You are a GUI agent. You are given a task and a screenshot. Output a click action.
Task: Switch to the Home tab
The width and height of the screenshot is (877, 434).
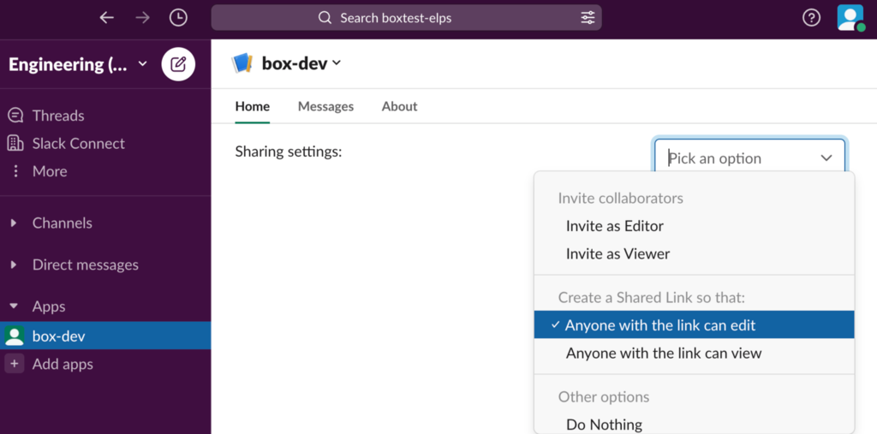coord(253,106)
